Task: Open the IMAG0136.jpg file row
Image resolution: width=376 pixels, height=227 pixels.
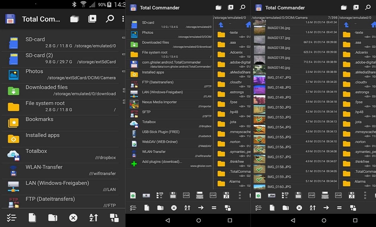Action: 295,30
